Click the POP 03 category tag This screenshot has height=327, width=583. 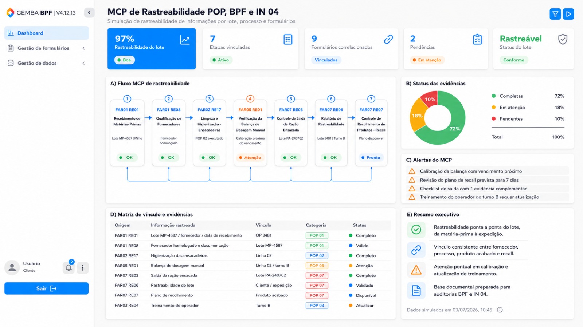tap(317, 306)
